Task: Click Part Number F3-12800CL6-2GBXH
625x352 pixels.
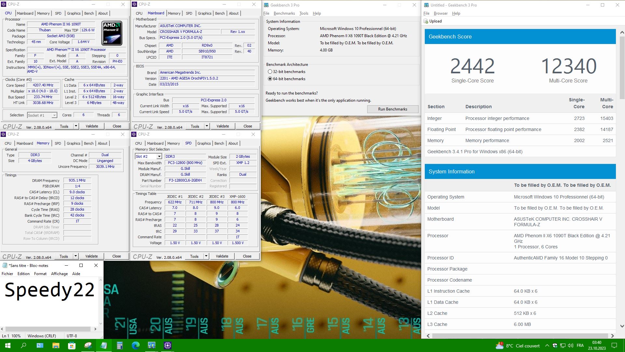Action: pos(185,180)
